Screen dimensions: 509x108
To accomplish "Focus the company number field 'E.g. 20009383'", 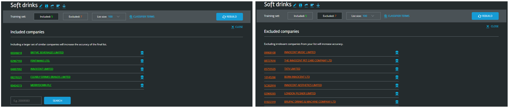I will [x=26, y=101].
